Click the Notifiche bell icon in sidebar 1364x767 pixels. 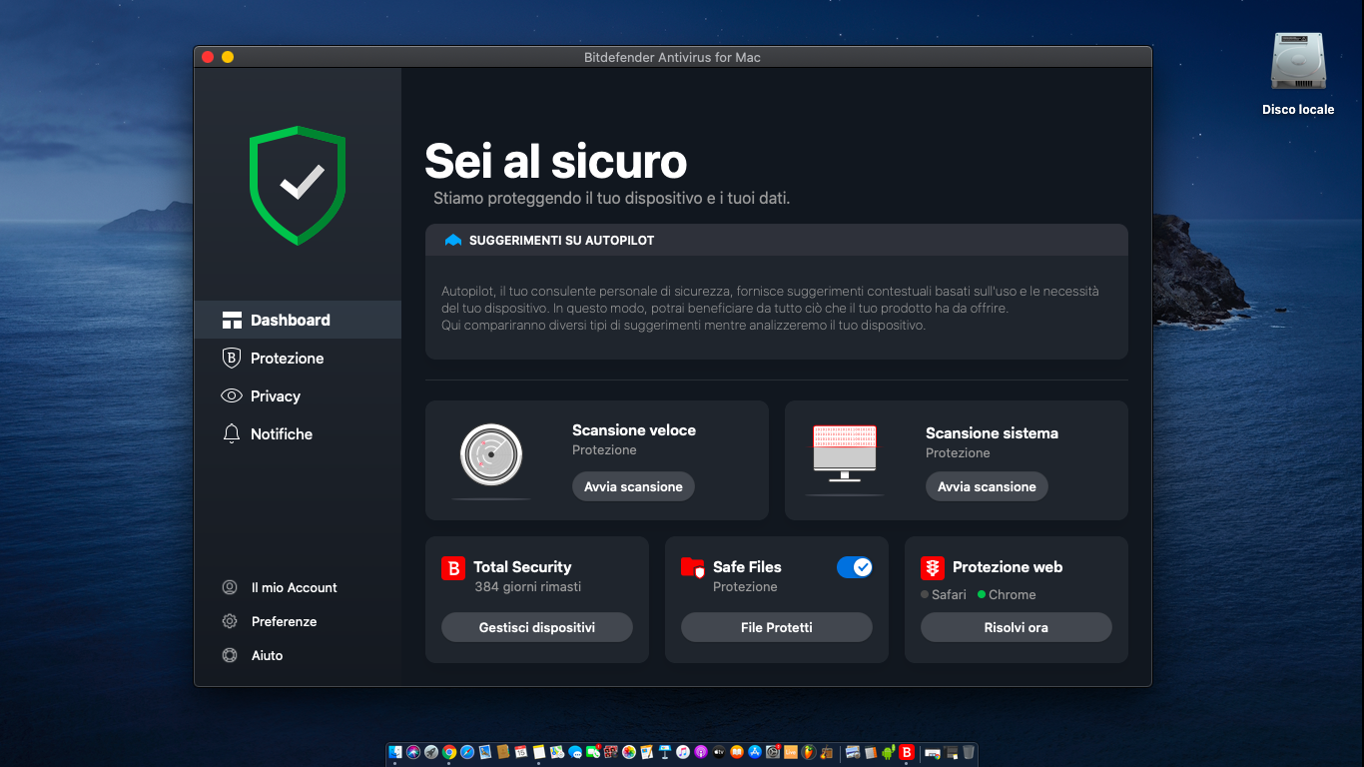click(x=232, y=433)
